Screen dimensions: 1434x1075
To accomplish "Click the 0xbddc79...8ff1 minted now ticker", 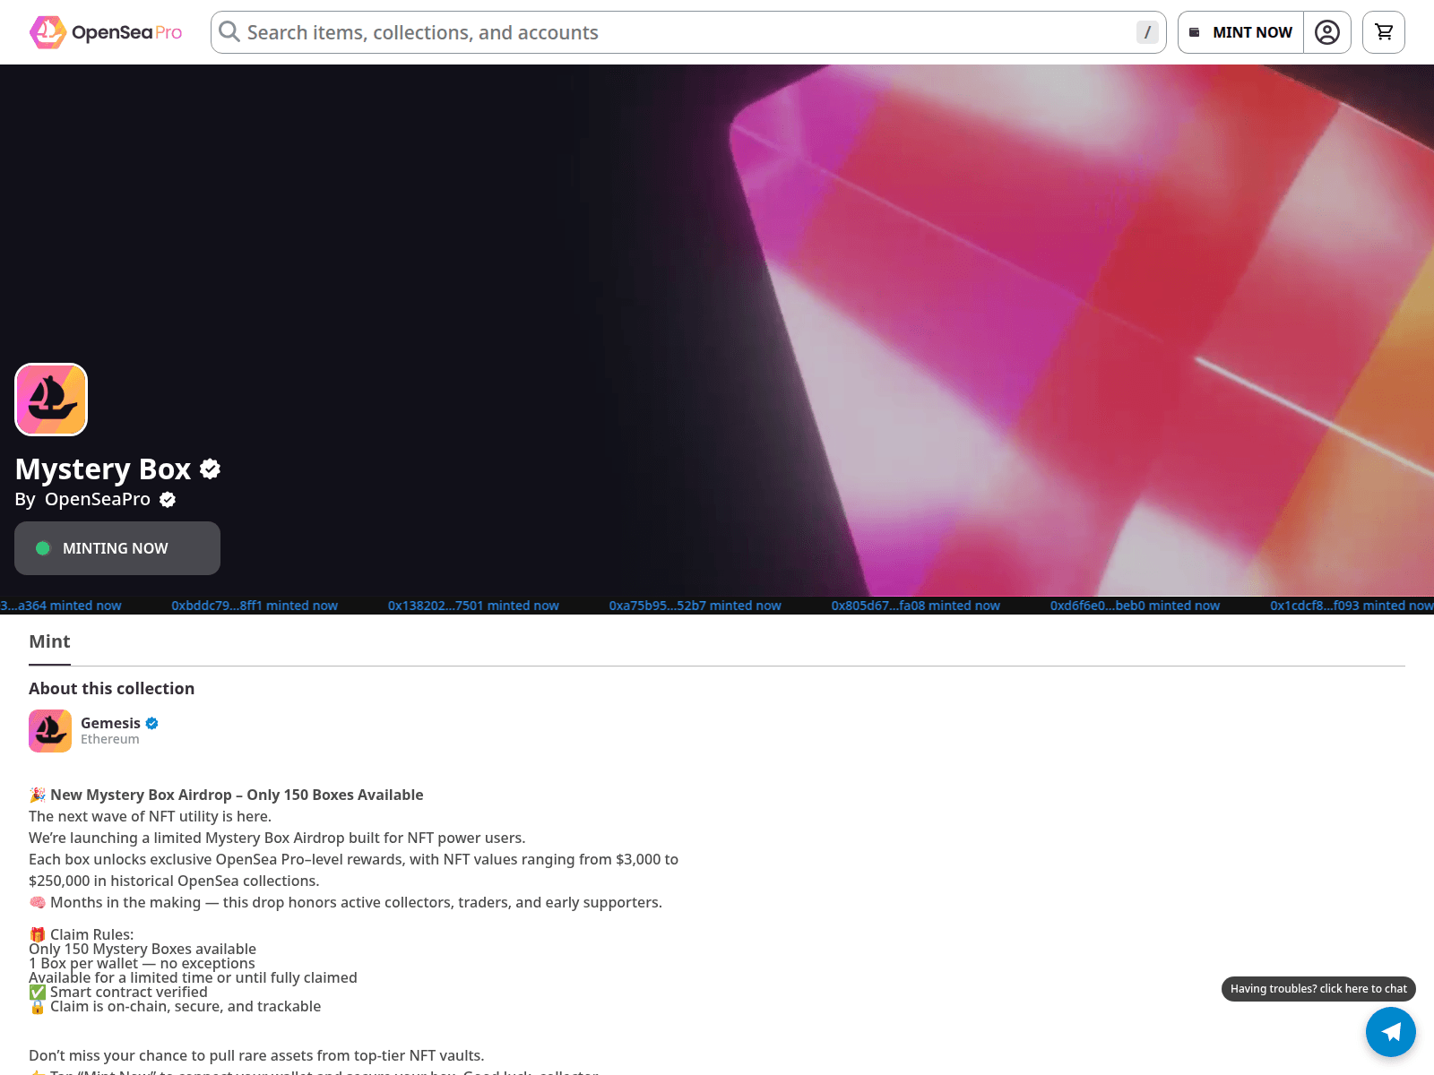I will click(255, 606).
